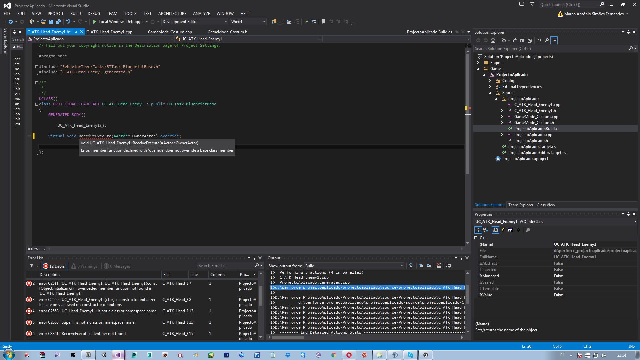Select ProjectoAplicado.Build.cs in Solution Explorer
640x360 pixels.
click(537, 129)
